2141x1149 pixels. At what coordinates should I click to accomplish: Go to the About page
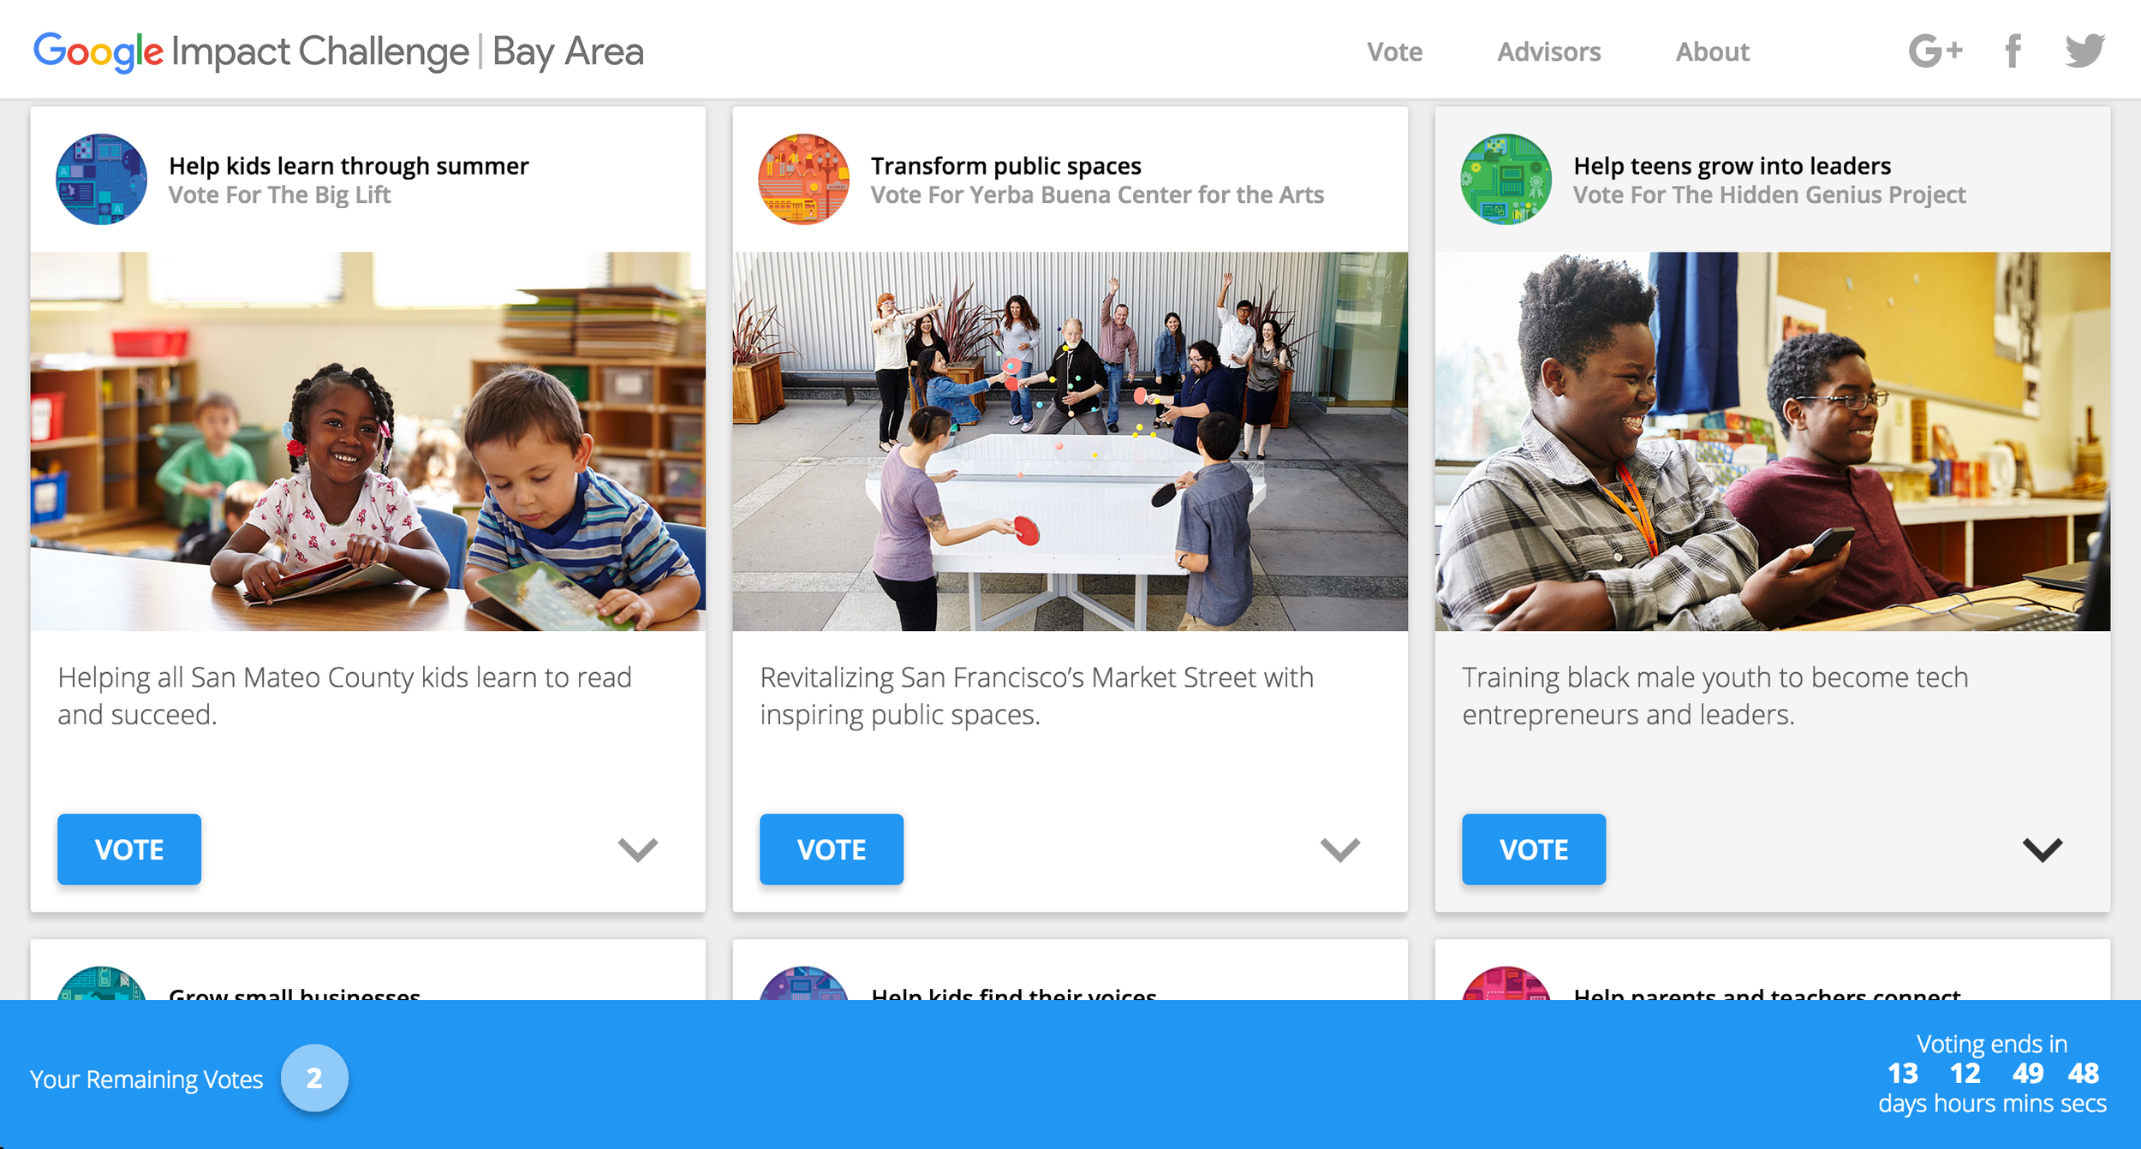1712,52
